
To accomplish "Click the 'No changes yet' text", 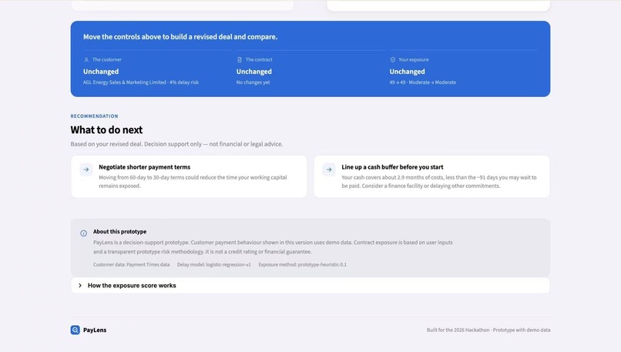I will 253,82.
